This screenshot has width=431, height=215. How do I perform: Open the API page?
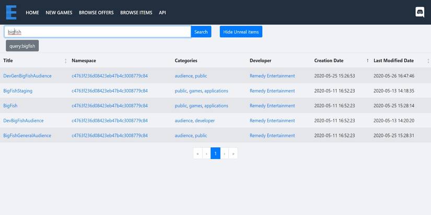pos(162,12)
